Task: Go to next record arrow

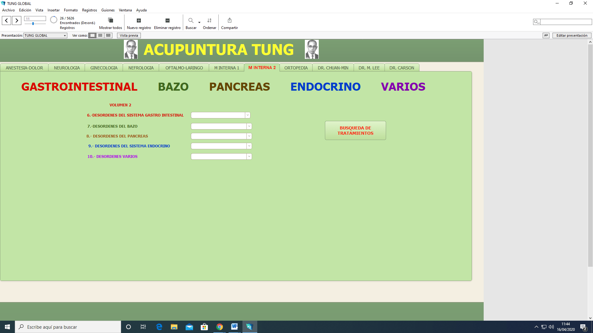Action: (17, 21)
